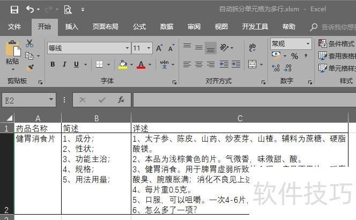Open the 等线 font name dropdown
Screen dimensions: 356x220
(127, 48)
